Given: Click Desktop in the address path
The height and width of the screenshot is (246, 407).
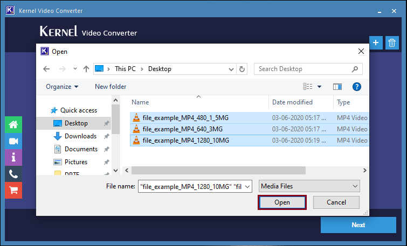Looking at the screenshot, I should click(160, 69).
